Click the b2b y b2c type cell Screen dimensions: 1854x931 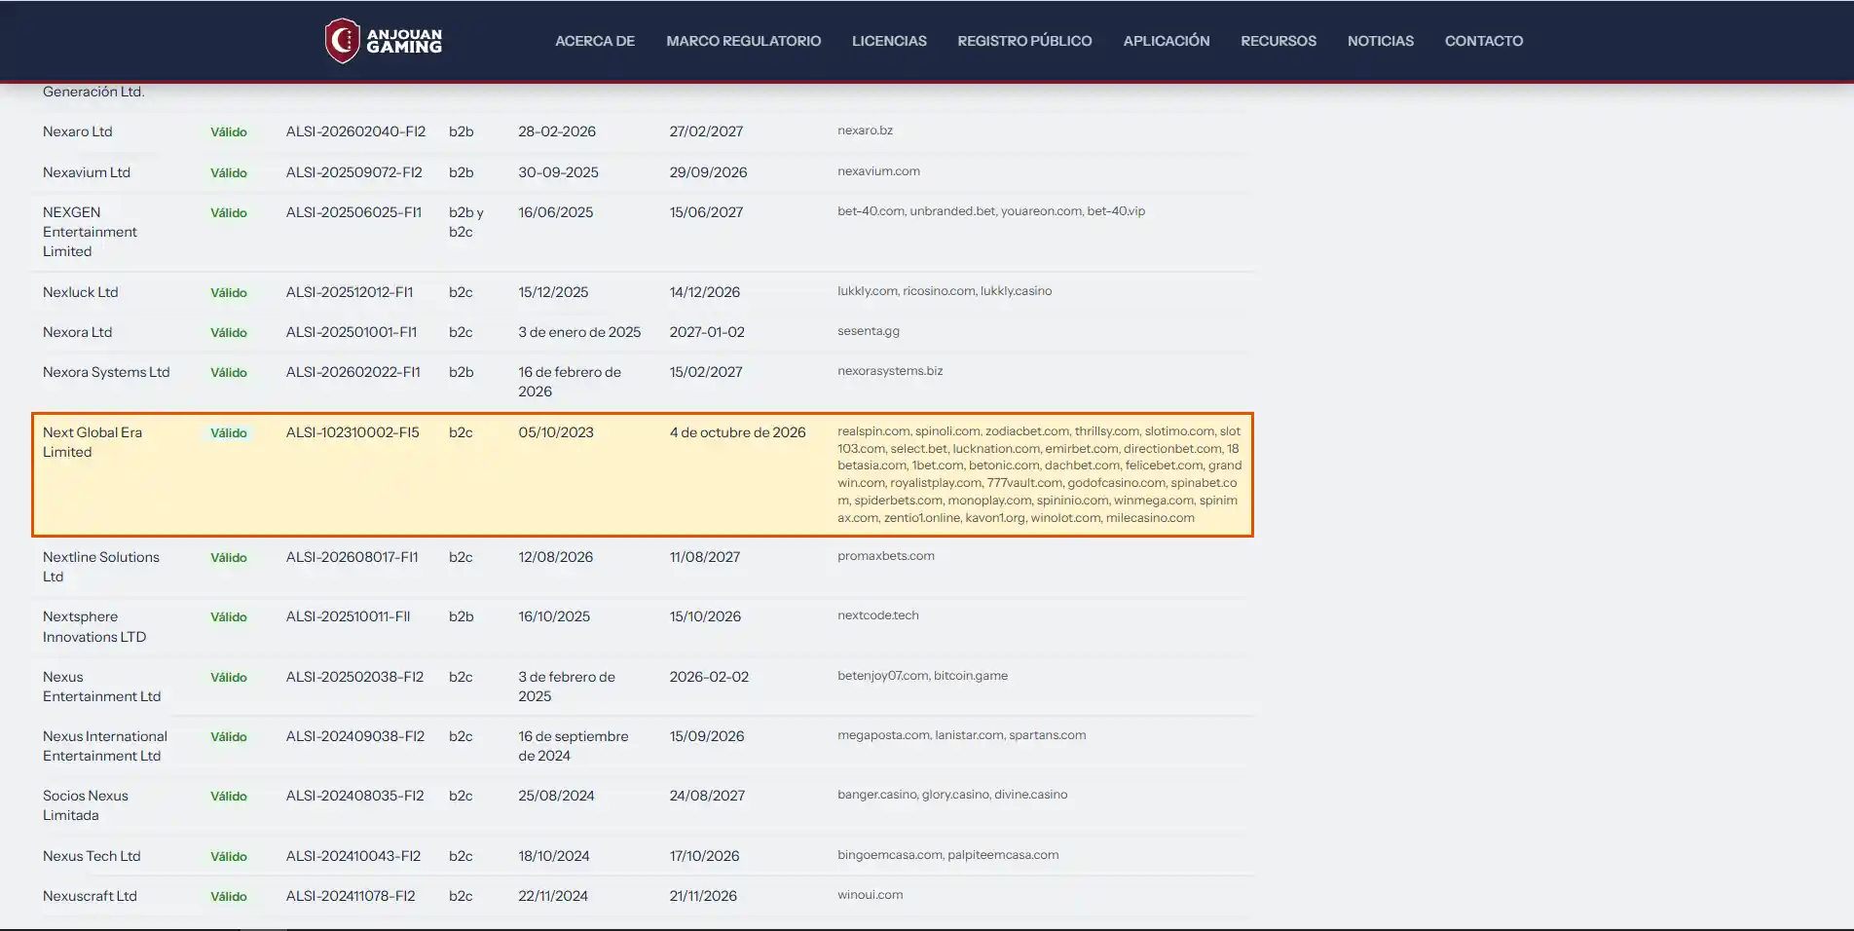point(466,222)
